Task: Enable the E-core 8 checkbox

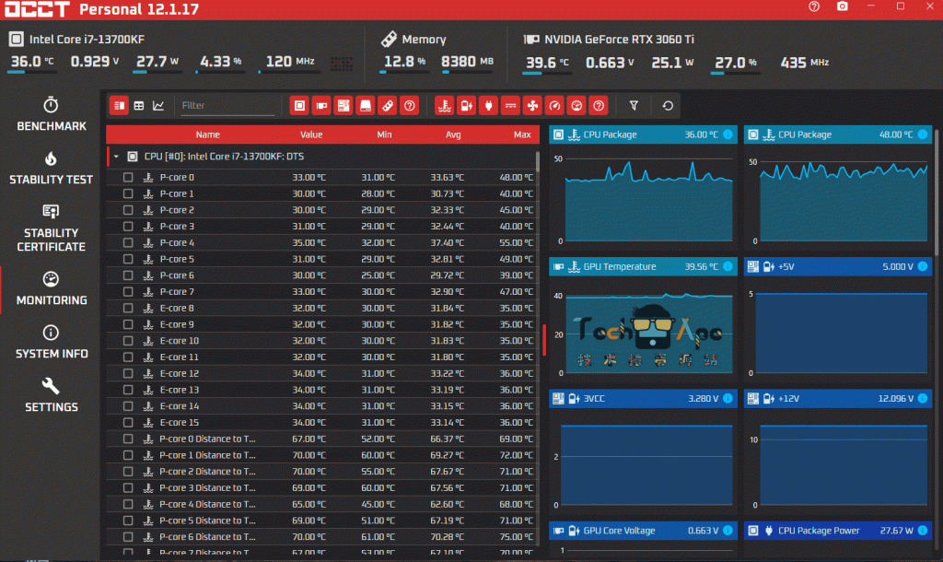Action: point(128,309)
